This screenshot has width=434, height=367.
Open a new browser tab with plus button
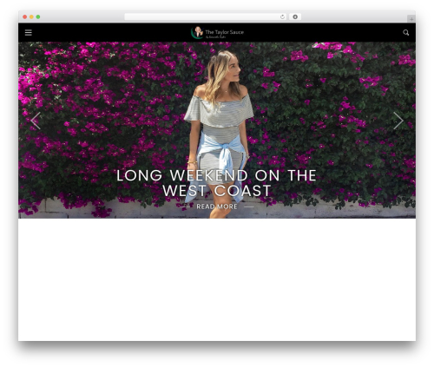[x=411, y=19]
